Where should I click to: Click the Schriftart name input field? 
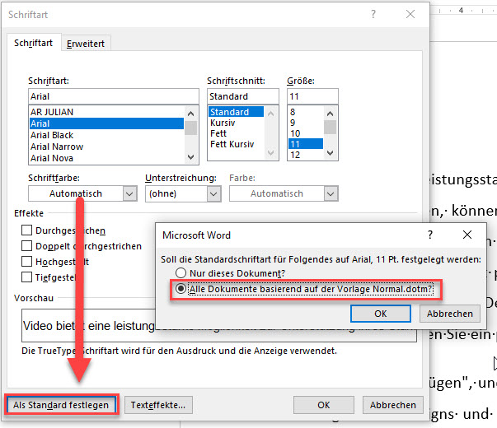tap(114, 96)
